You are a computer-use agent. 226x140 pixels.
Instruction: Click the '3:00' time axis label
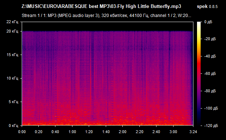coord(173,132)
